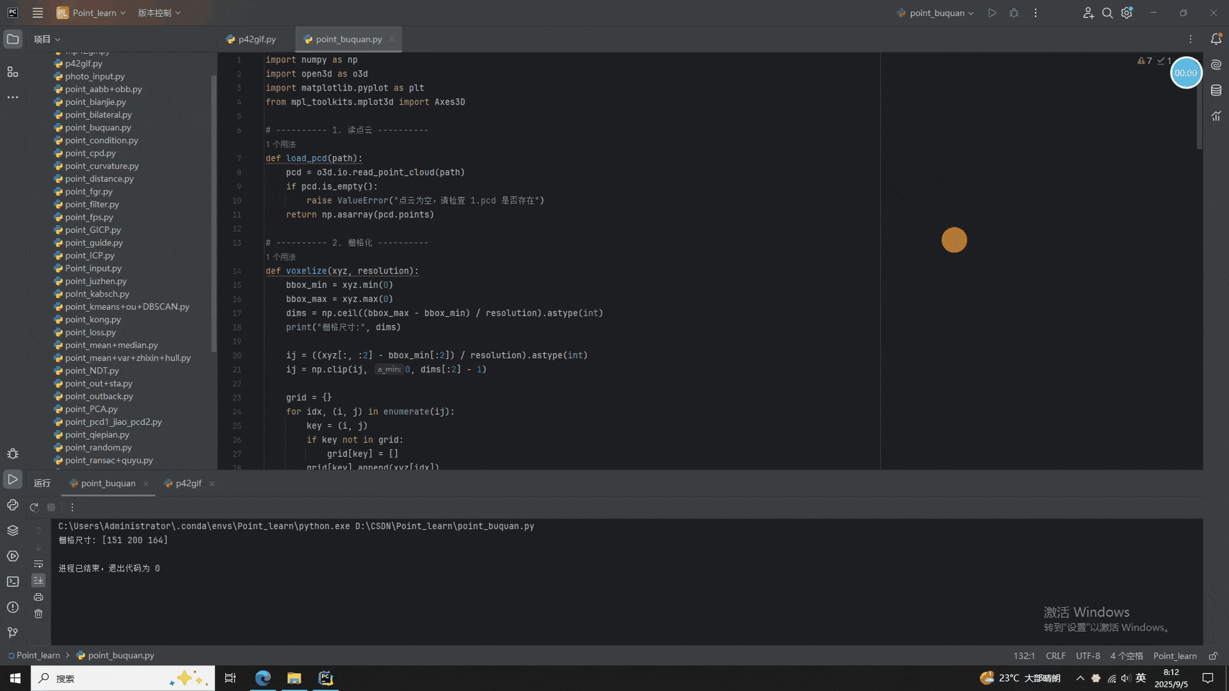Screen dimensions: 1229x691
Task: Open the Point_learn project dropdown
Action: [x=91, y=13]
